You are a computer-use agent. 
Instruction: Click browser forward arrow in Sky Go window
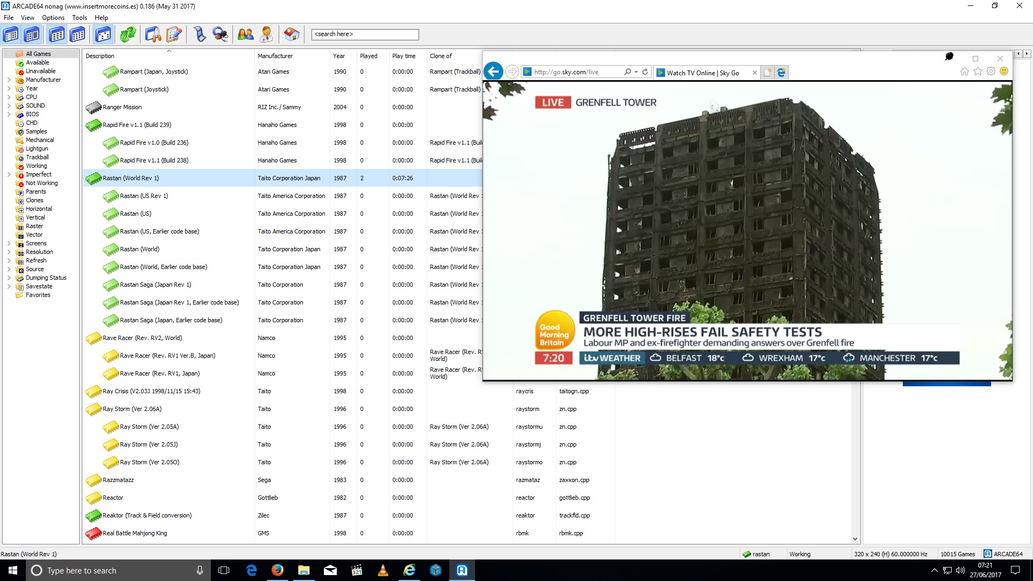click(x=512, y=72)
